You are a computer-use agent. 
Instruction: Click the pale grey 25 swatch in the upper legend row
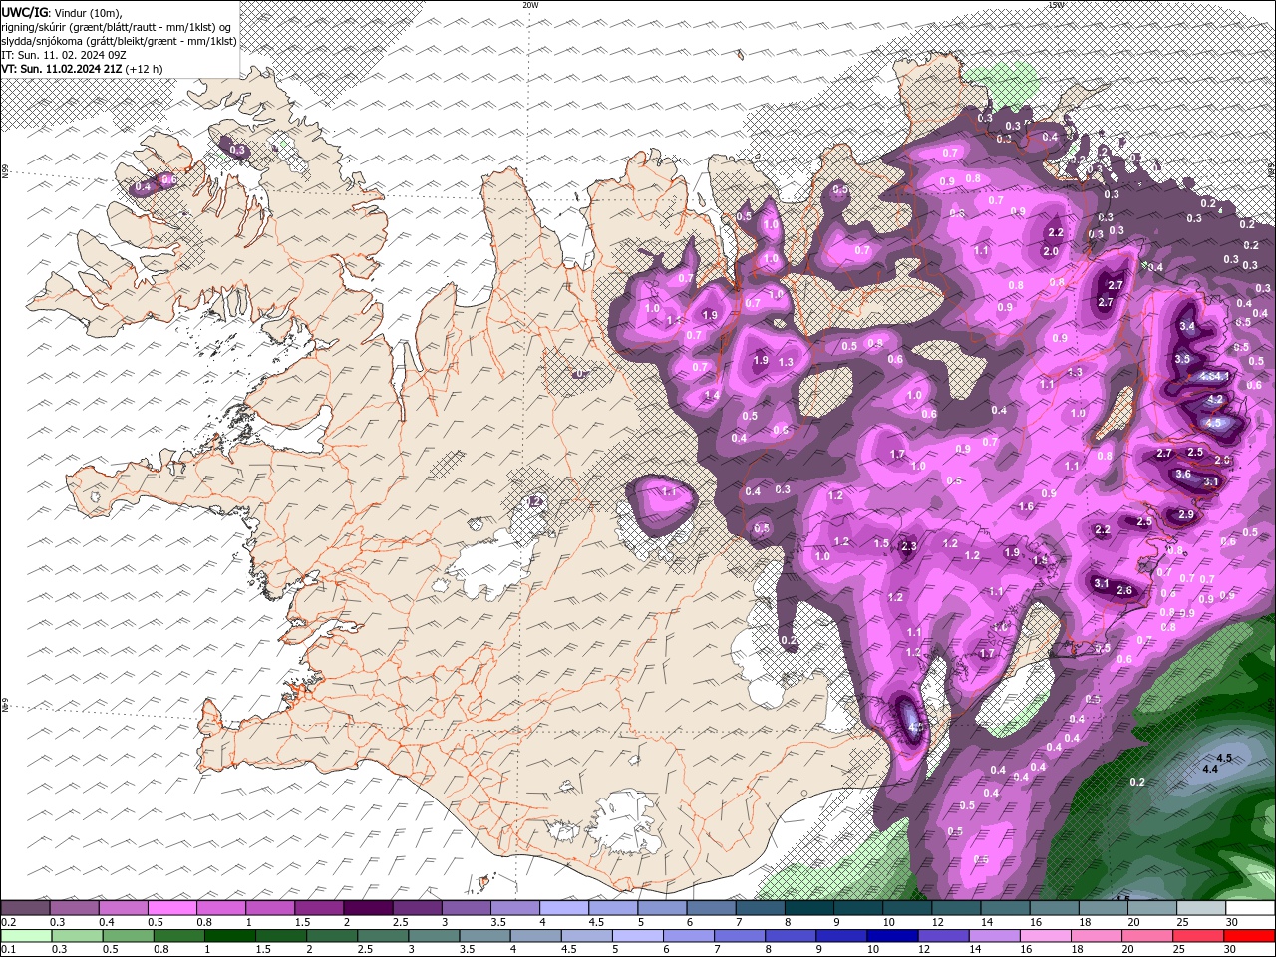point(1201,908)
